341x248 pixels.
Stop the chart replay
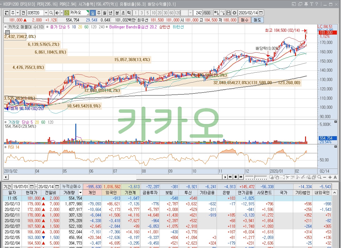click(x=236, y=177)
